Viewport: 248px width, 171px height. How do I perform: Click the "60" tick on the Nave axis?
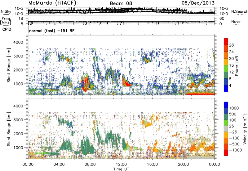pyautogui.click(x=222, y=19)
